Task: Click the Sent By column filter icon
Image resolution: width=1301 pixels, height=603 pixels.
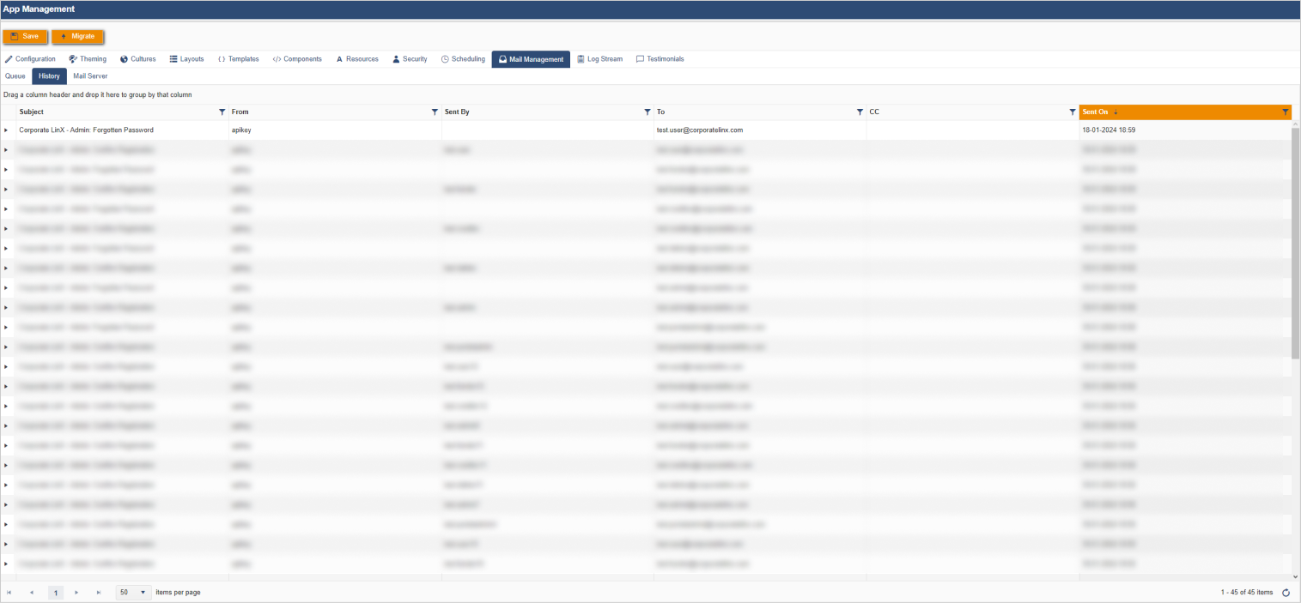Action: [x=647, y=112]
